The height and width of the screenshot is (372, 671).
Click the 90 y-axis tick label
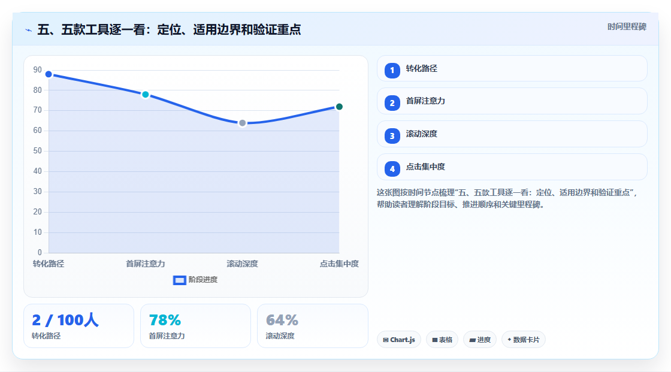coord(38,69)
